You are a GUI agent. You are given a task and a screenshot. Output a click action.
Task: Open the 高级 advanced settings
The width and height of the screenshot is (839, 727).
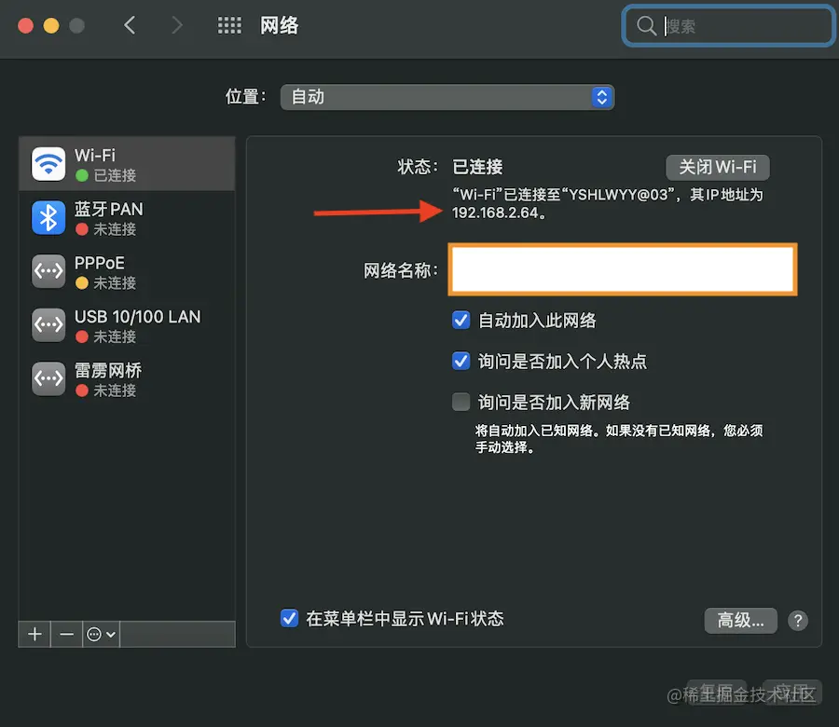click(x=740, y=620)
